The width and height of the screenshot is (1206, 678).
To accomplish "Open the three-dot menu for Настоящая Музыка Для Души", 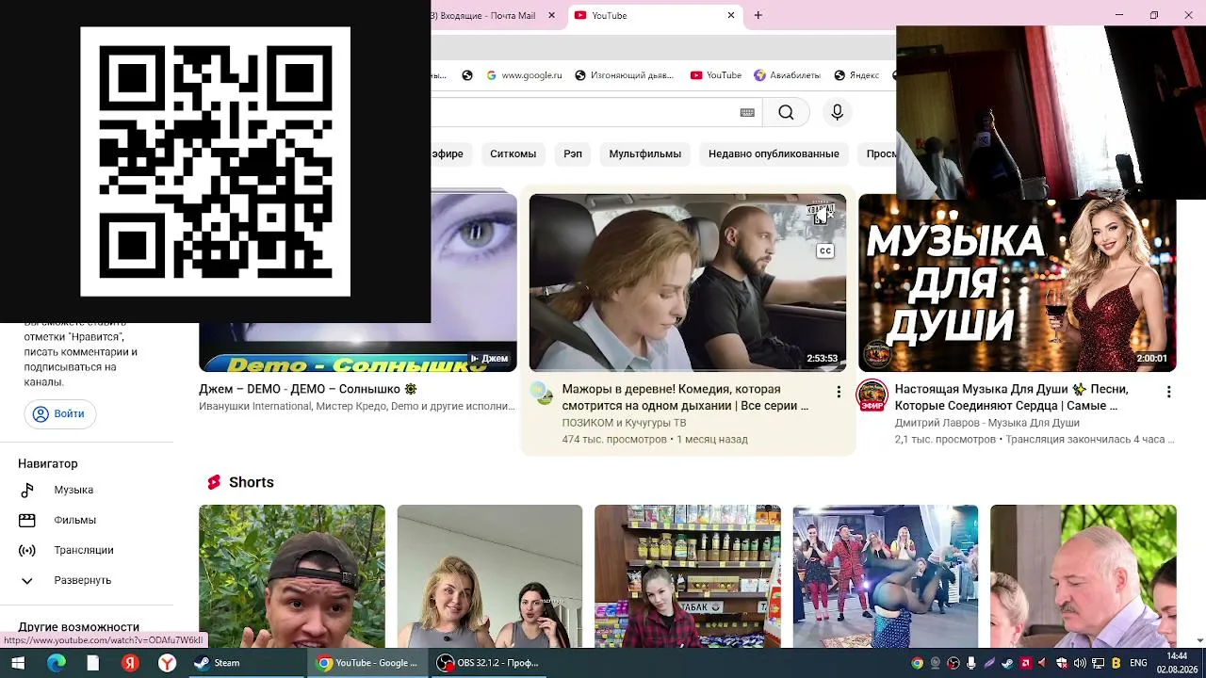I will coord(1168,392).
